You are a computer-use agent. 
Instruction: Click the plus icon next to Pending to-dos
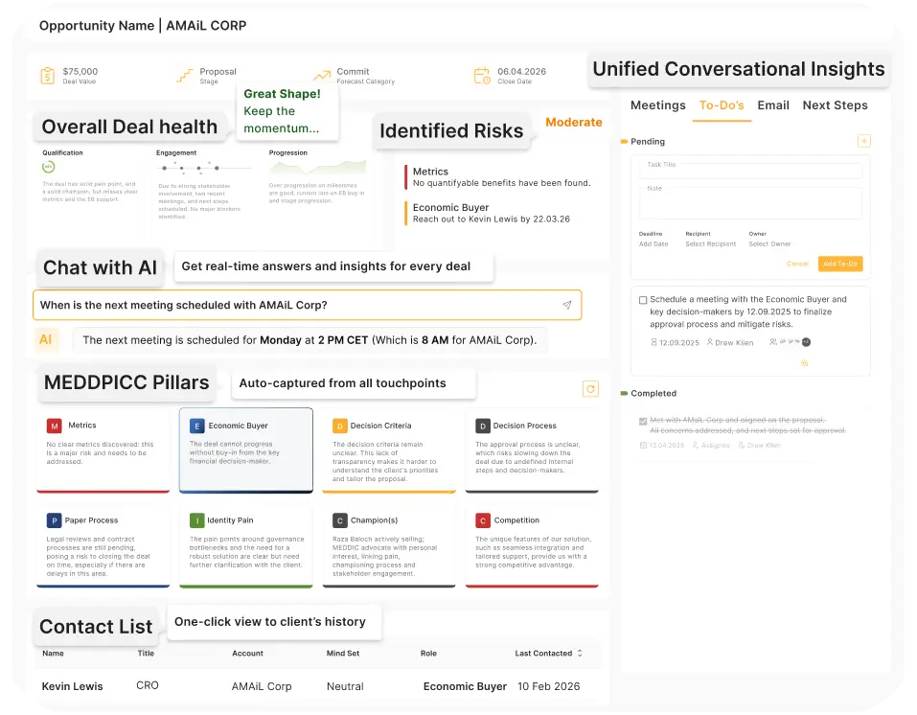(863, 141)
